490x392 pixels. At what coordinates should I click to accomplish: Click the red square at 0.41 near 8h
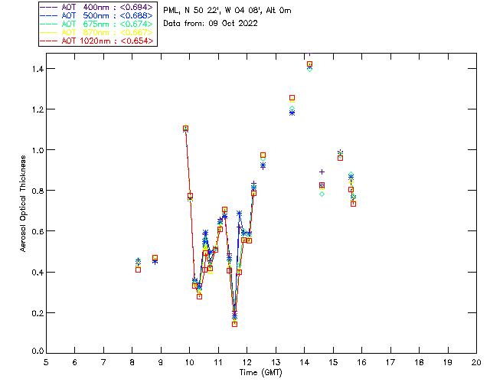point(138,269)
